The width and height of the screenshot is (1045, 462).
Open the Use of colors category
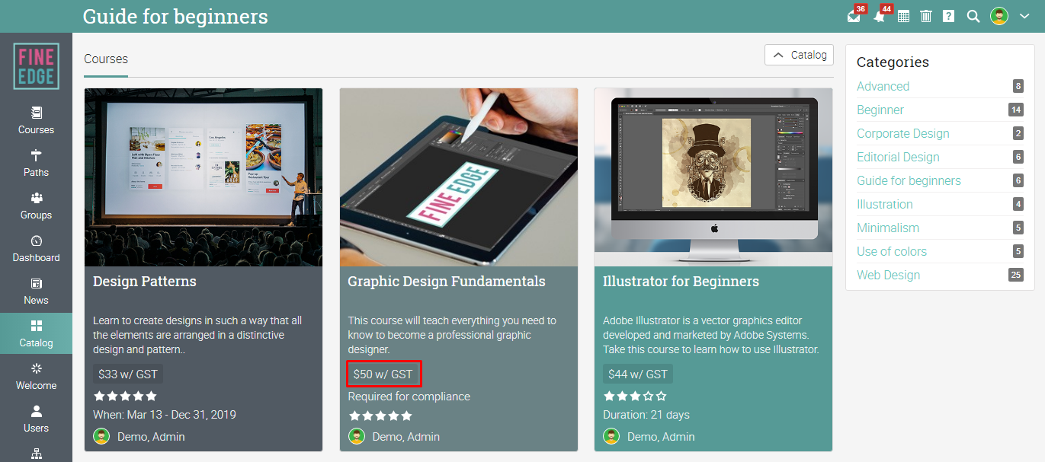coord(892,251)
